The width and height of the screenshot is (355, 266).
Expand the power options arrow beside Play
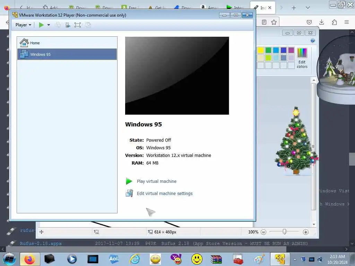[49, 25]
